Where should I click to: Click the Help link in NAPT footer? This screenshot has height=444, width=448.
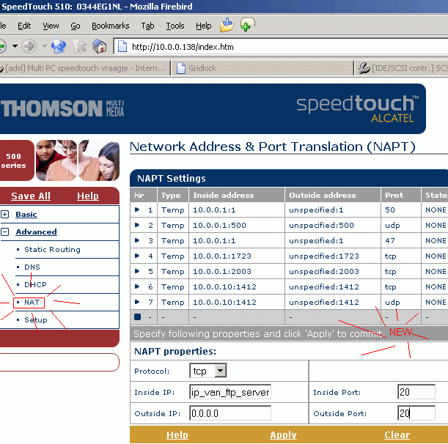pos(177,435)
